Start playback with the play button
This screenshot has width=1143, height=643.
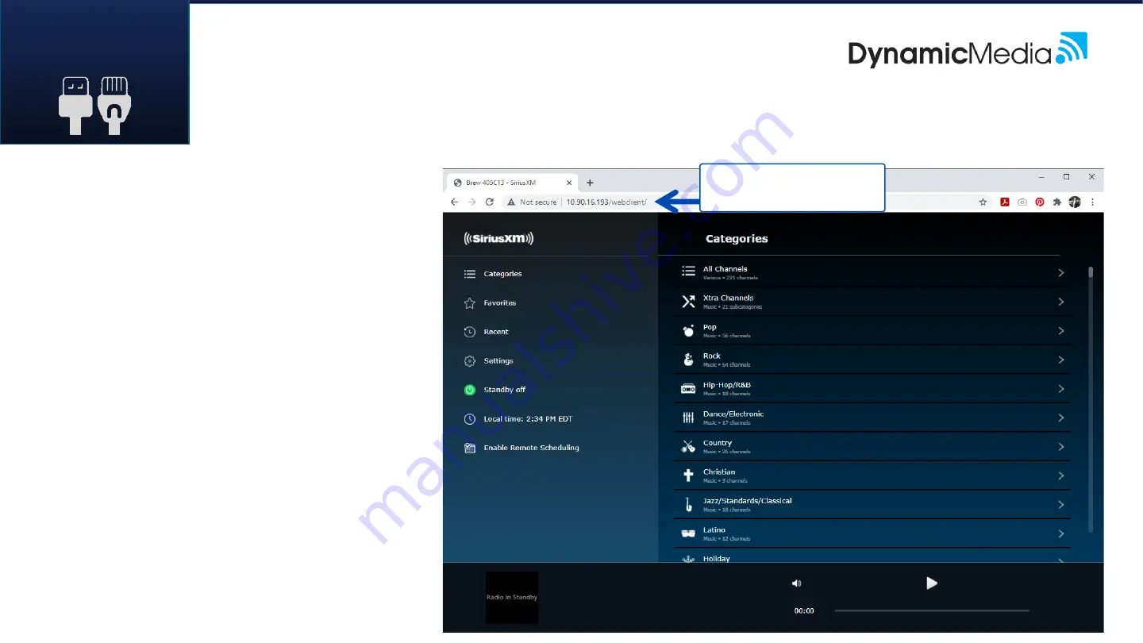932,583
